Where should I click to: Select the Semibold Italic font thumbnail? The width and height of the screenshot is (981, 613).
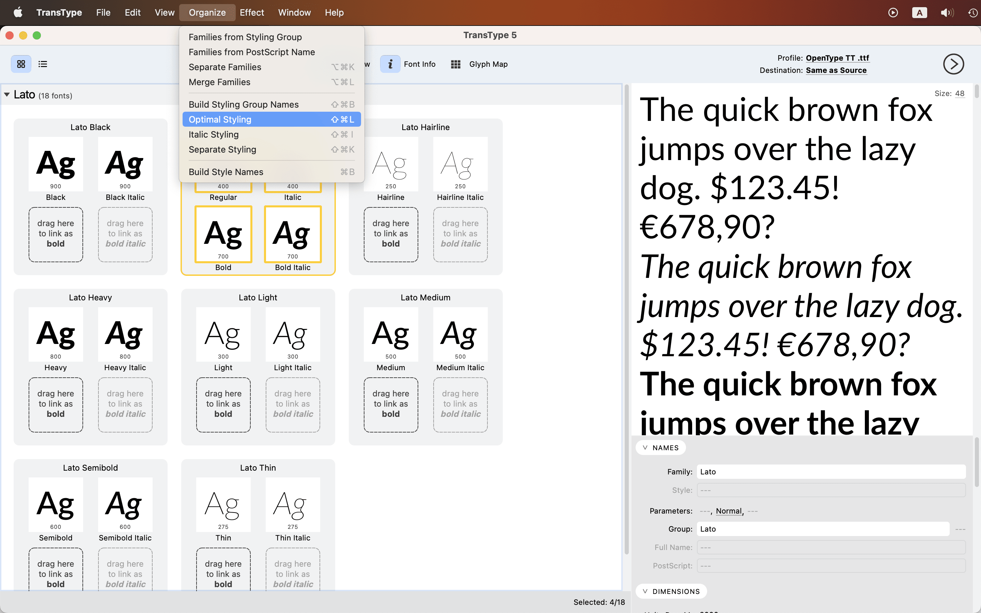tap(125, 504)
